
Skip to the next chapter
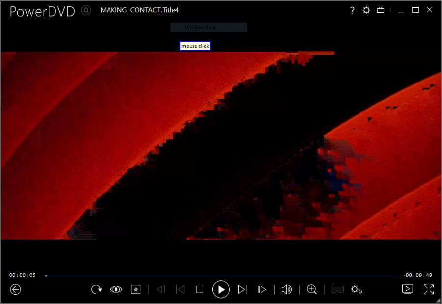[x=242, y=289]
